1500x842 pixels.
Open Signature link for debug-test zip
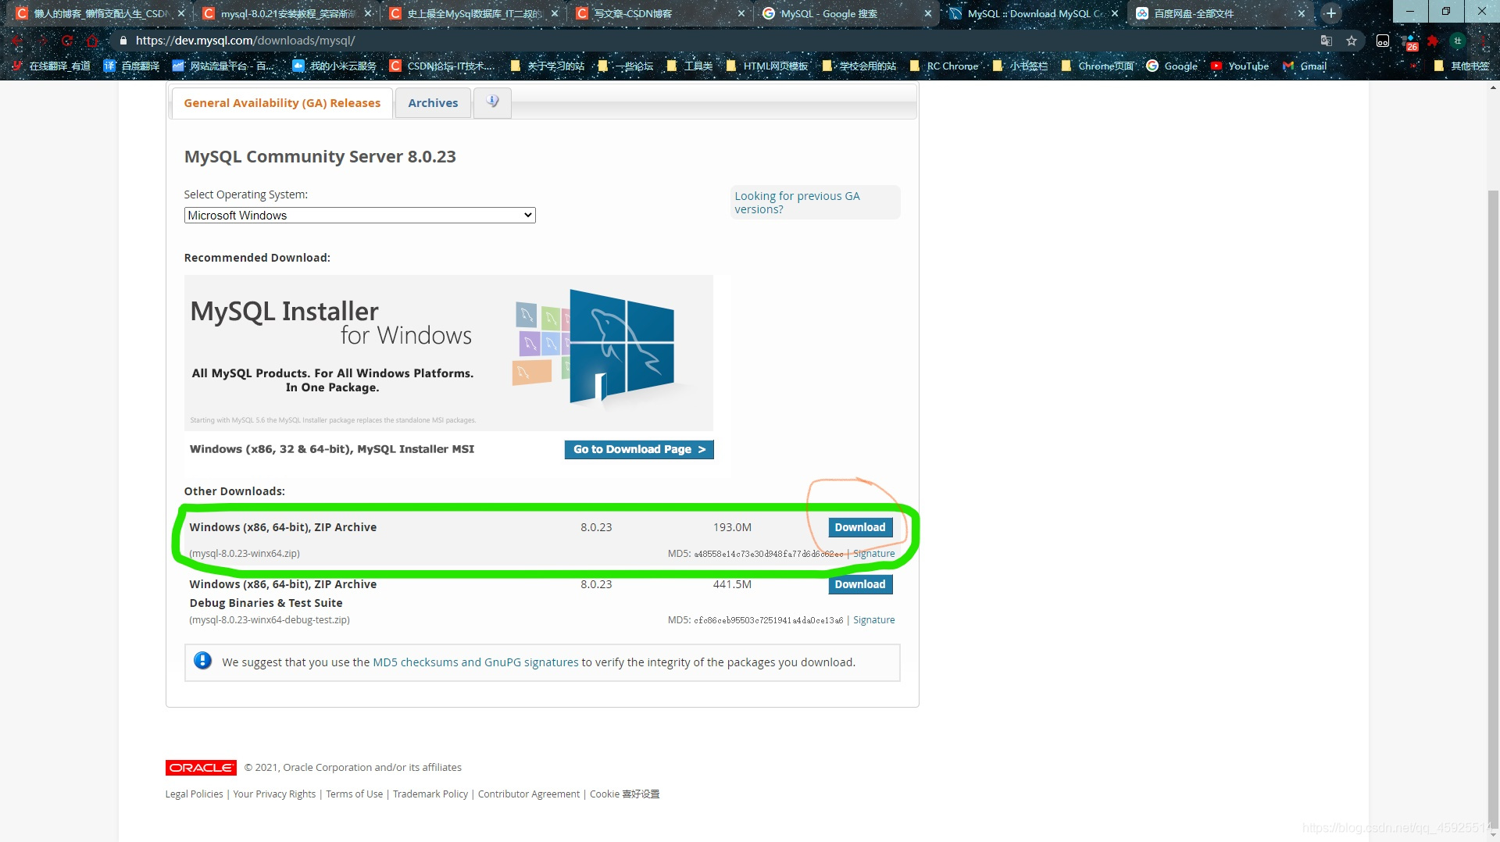pyautogui.click(x=873, y=619)
